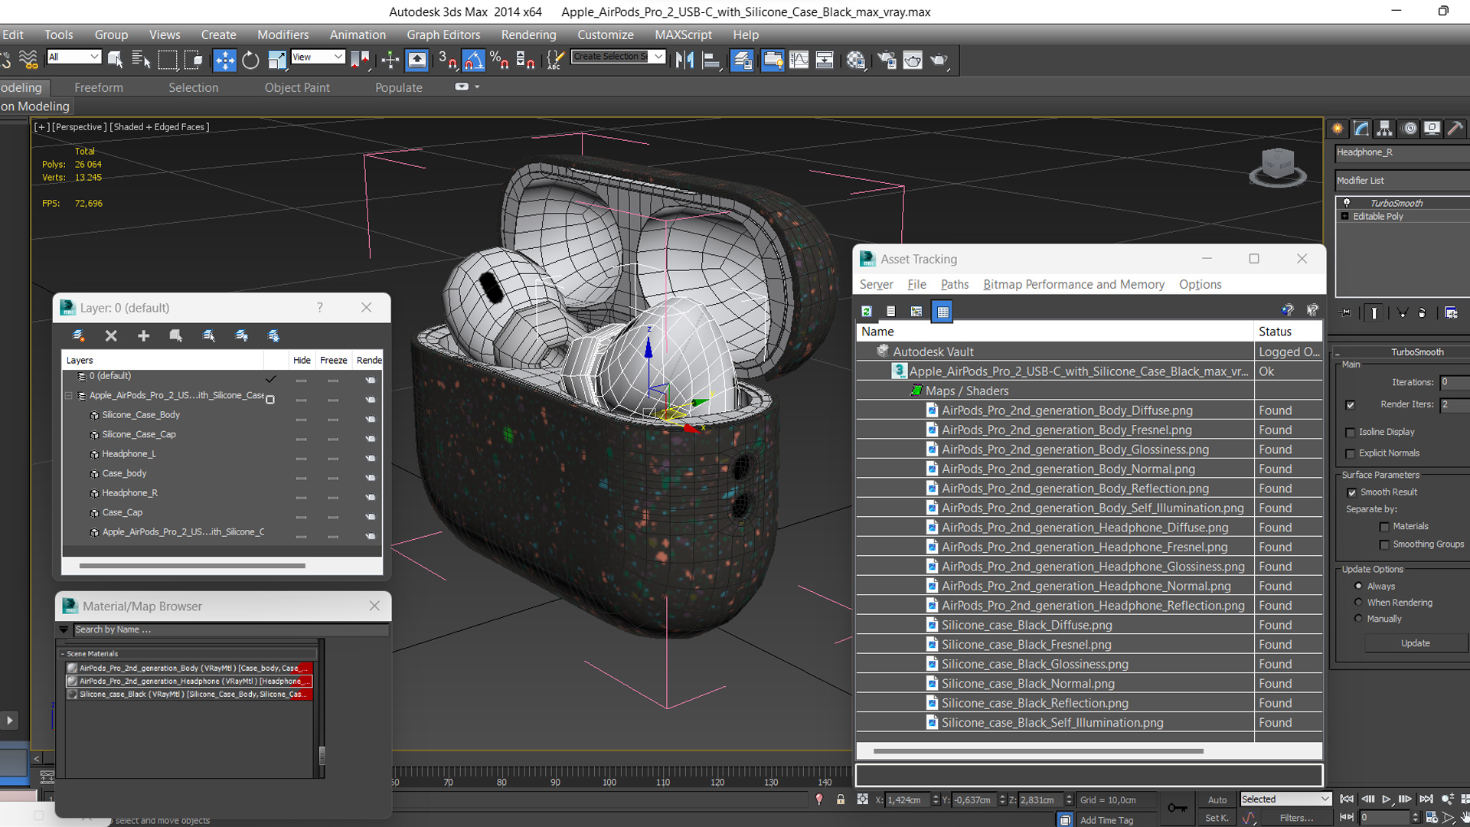1470x827 pixels.
Task: Open Render Setup icon
Action: (887, 60)
